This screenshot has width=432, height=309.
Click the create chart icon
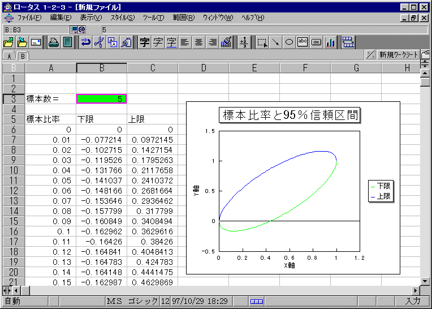[x=330, y=42]
